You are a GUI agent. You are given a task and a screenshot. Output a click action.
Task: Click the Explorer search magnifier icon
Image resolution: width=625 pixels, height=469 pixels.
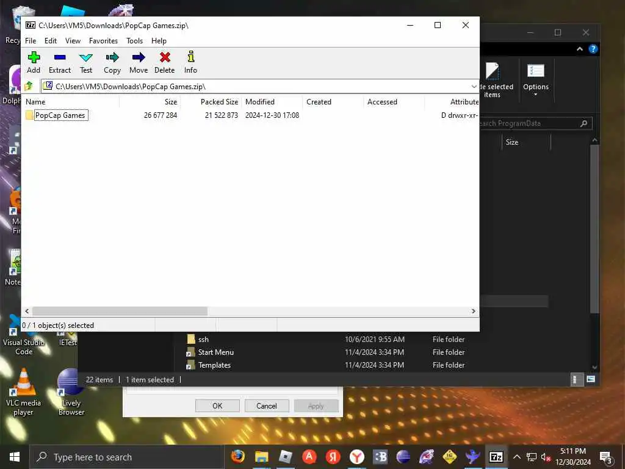tap(583, 123)
